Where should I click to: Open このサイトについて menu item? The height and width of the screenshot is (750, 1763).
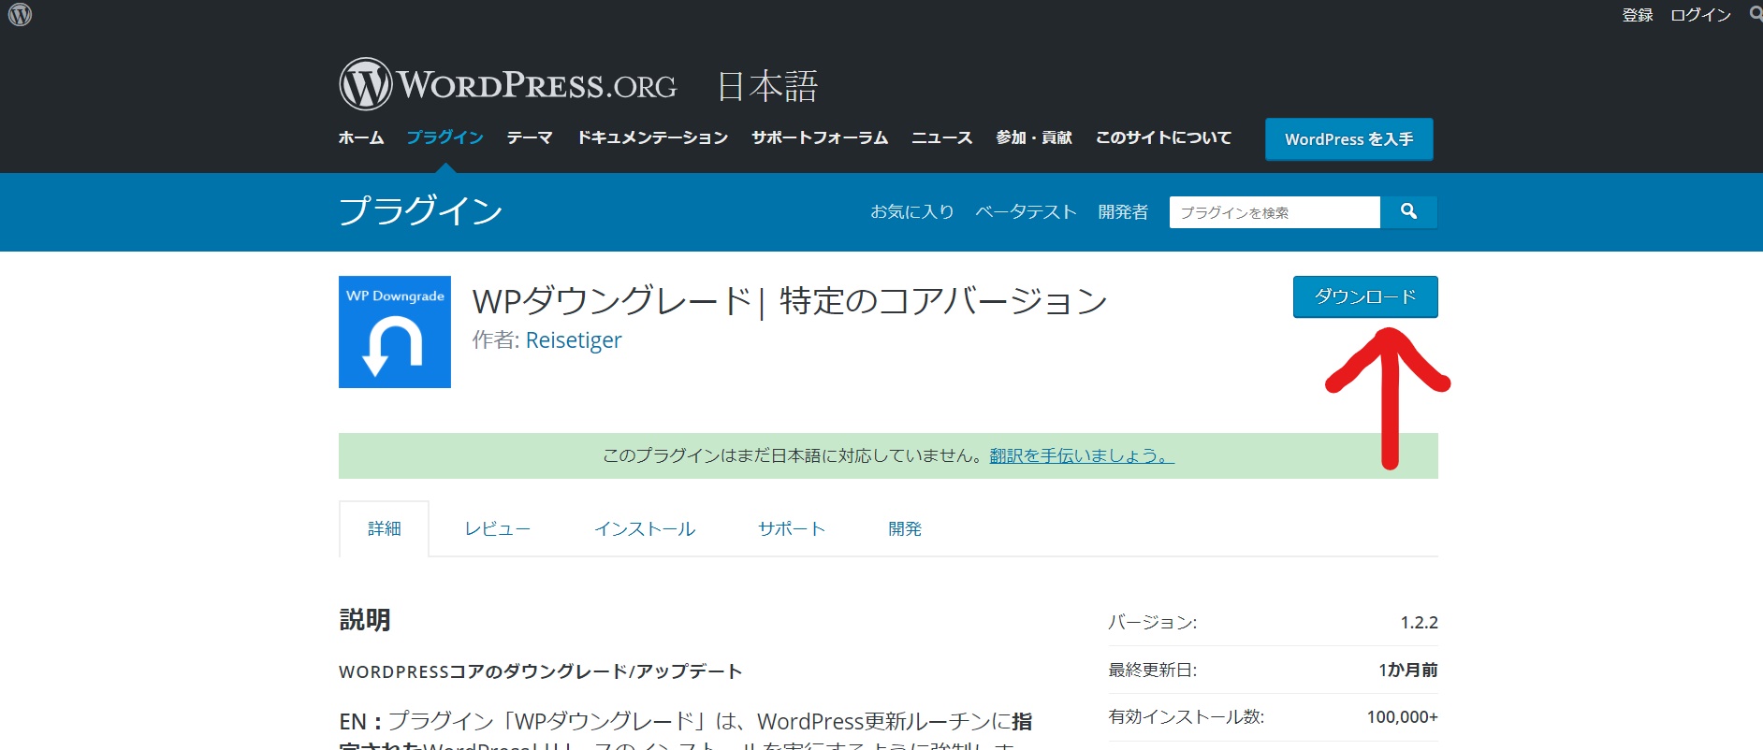[1163, 137]
